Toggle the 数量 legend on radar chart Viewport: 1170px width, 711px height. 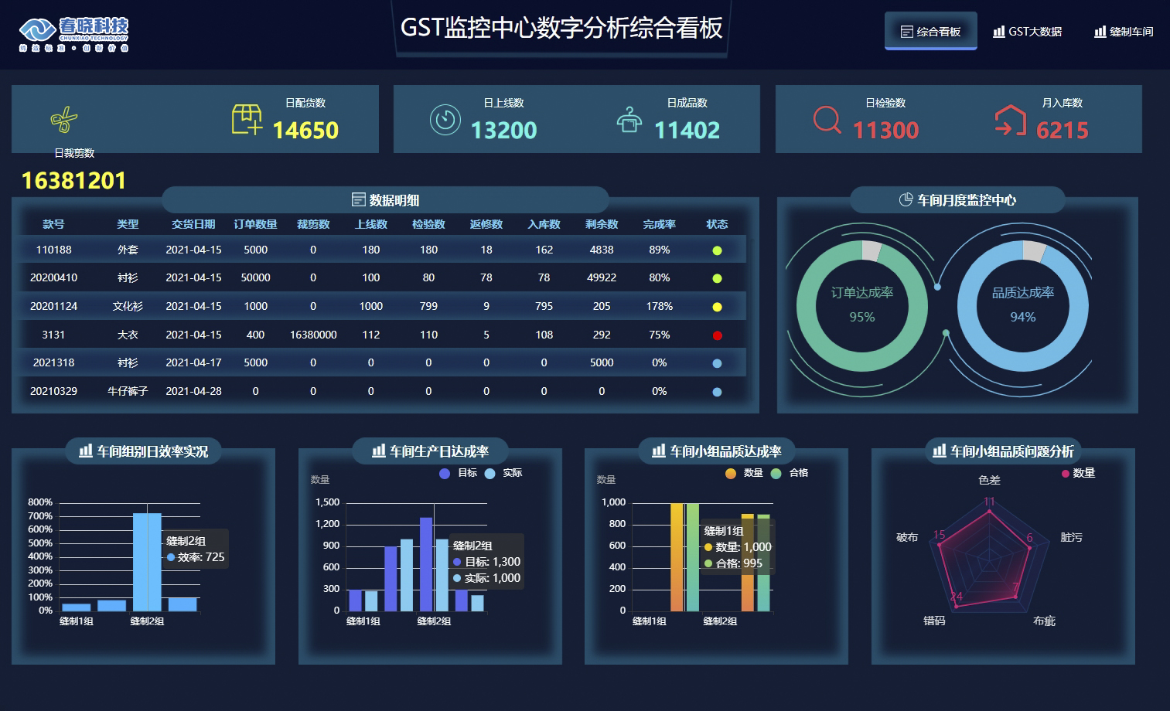[1078, 473]
